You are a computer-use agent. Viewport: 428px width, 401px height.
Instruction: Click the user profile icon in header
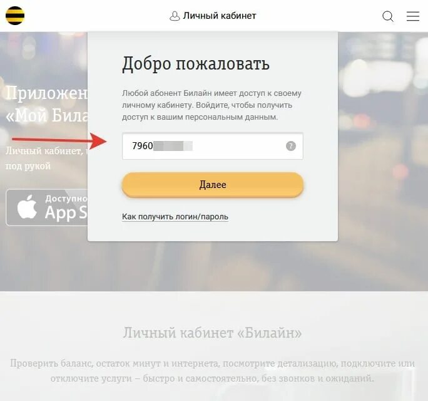175,16
